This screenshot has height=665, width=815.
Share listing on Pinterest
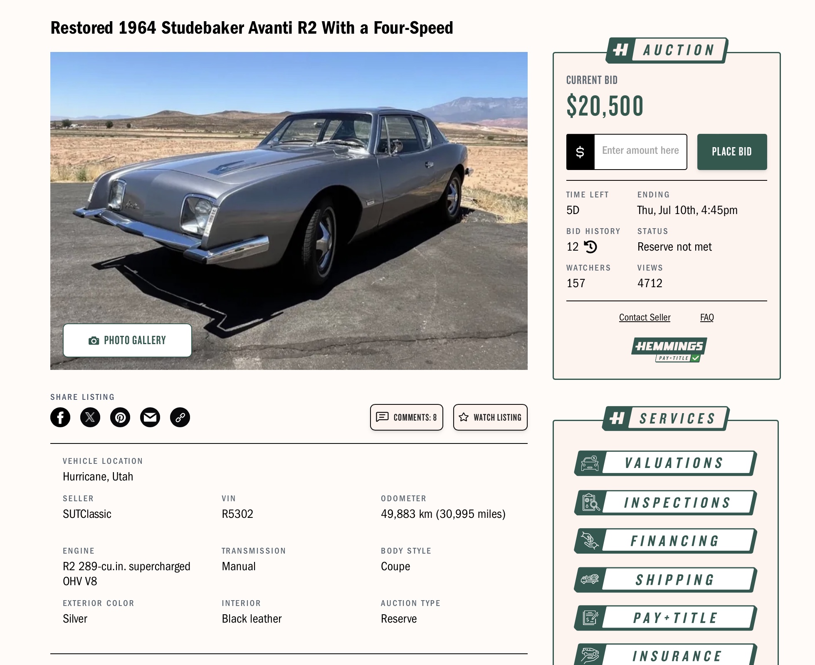(120, 417)
